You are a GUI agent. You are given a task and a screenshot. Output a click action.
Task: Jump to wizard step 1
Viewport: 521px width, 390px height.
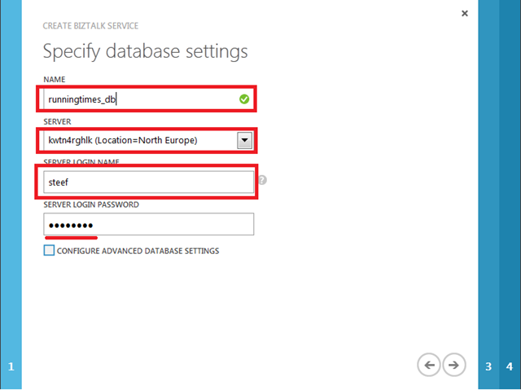11,366
